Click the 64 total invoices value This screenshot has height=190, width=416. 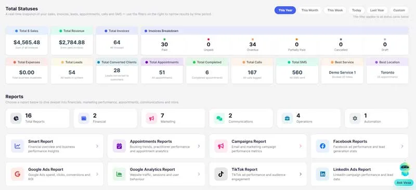coord(117,42)
